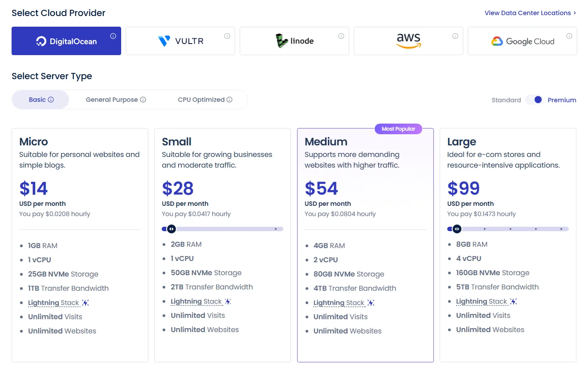Click the info icon on Vultr card
This screenshot has width=588, height=369.
pyautogui.click(x=227, y=36)
